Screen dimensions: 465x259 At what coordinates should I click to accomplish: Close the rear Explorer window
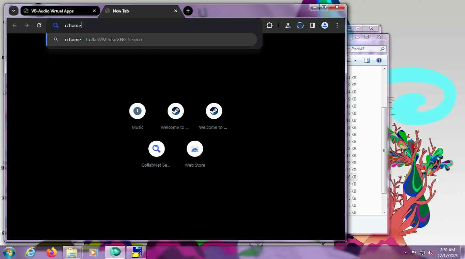tap(371, 28)
